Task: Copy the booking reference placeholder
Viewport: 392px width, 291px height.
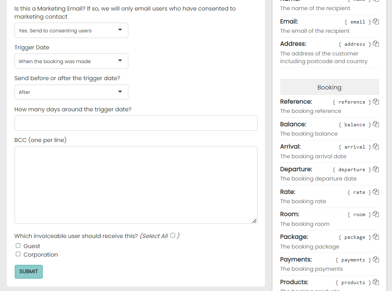Action: pos(376,102)
